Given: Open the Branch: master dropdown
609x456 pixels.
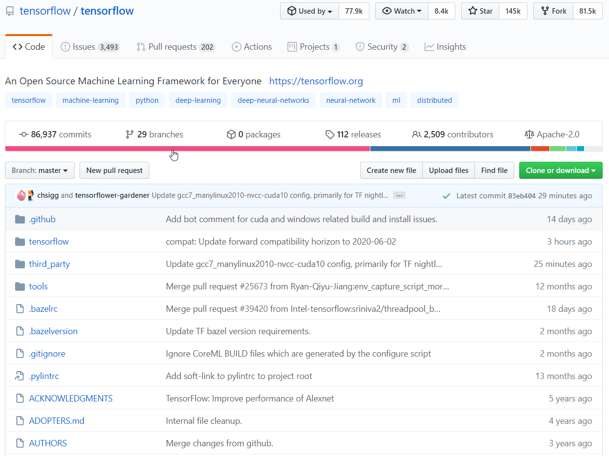Looking at the screenshot, I should (40, 171).
